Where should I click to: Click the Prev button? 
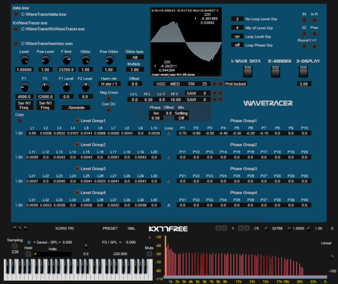(x=314, y=34)
